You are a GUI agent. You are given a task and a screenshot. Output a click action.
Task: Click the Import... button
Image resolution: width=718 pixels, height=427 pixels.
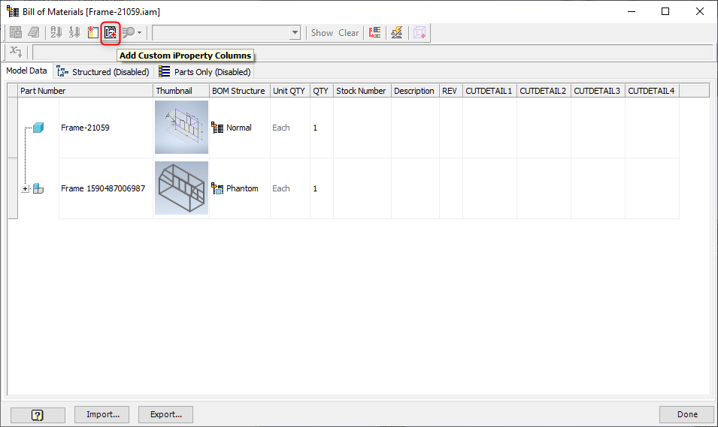101,414
